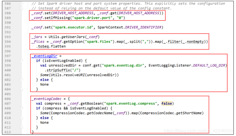
Task: Click the _files variable
Action: click(x=38, y=42)
